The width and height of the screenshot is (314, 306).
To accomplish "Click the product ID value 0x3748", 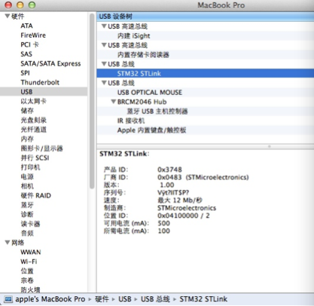I will pyautogui.click(x=169, y=170).
